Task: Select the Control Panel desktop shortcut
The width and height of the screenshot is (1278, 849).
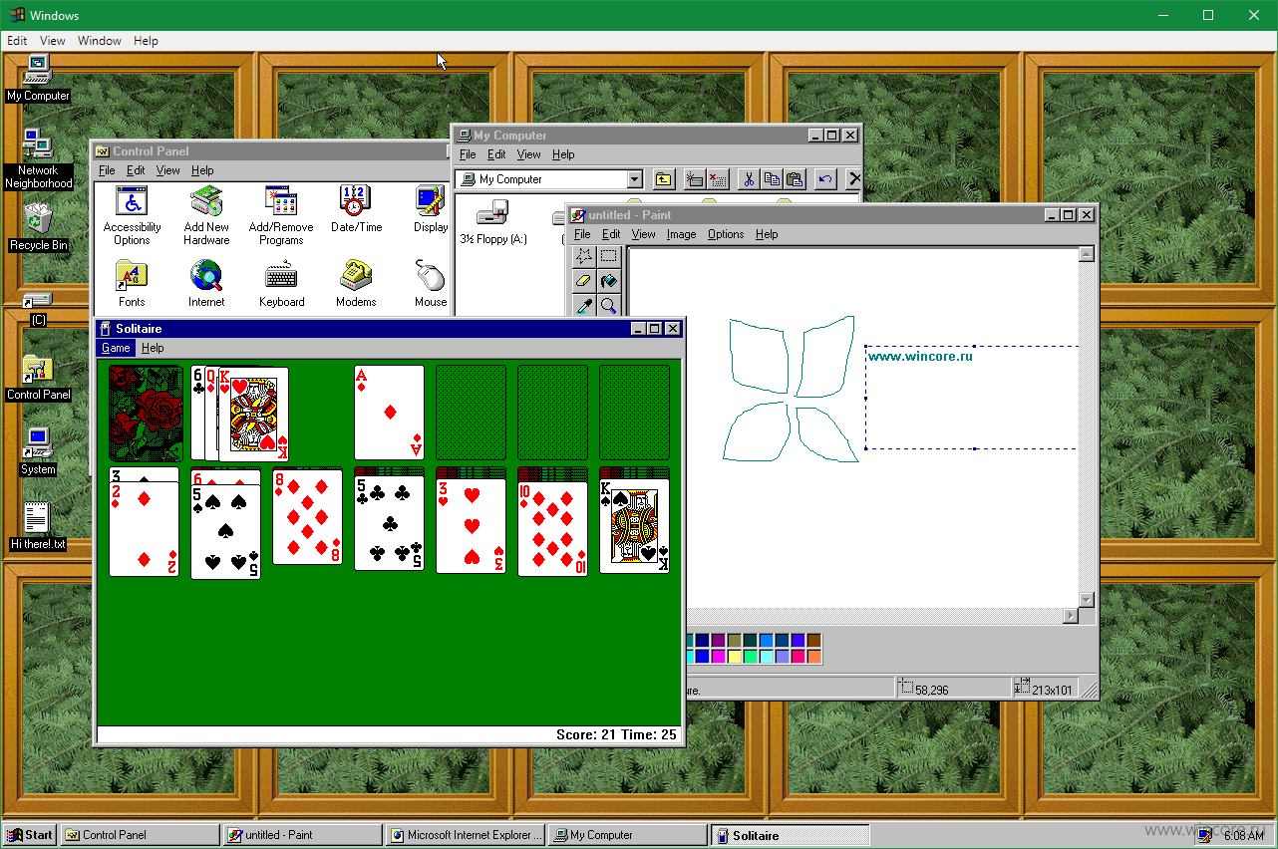Action: tap(38, 377)
